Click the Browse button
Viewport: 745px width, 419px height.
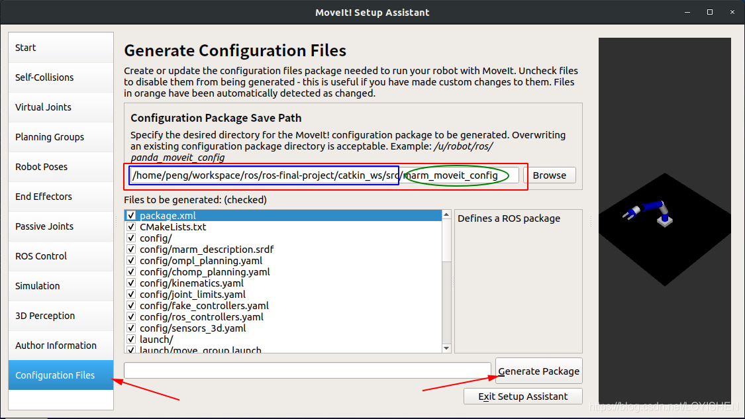tap(549, 175)
